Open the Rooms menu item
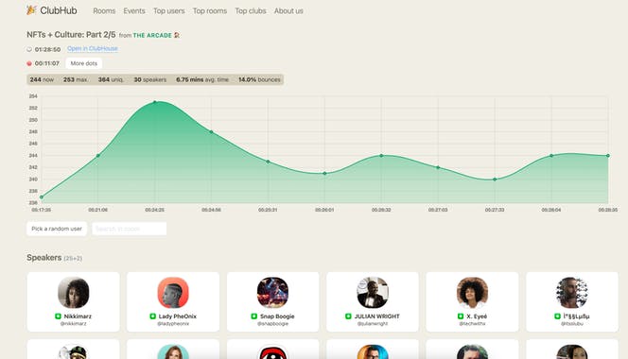 pos(104,10)
